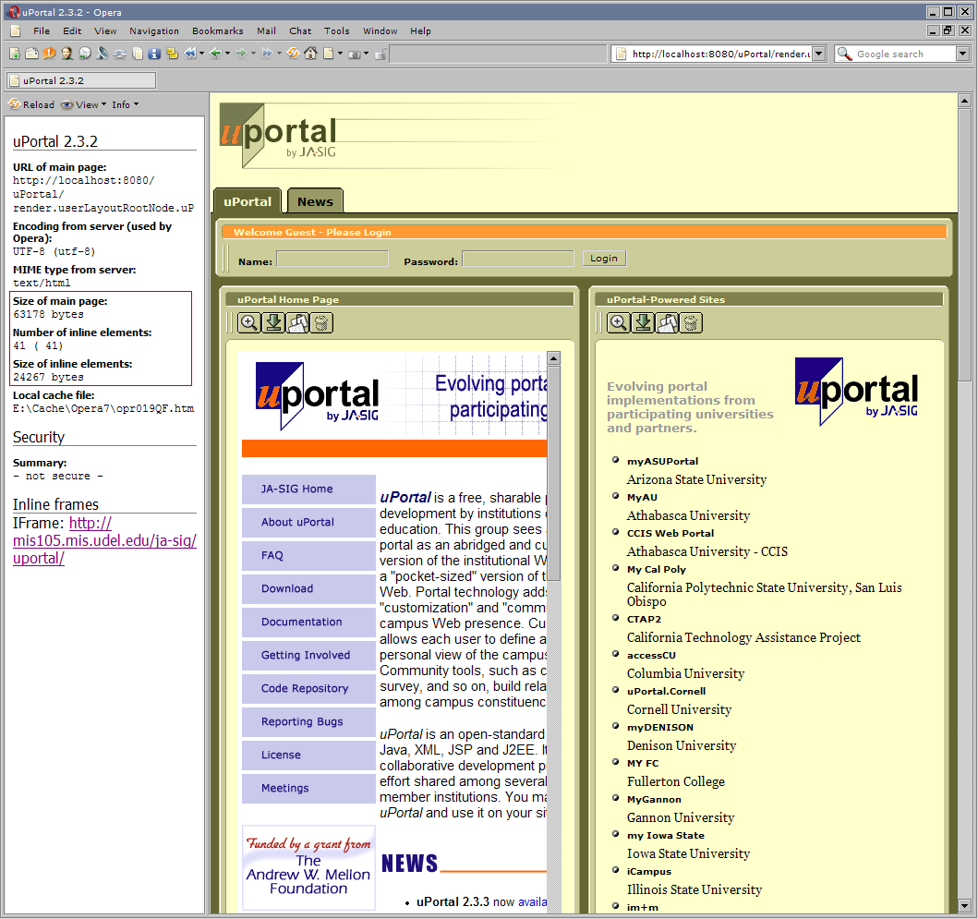Viewport: 978px width, 919px height.
Task: Expand the Forward history dropdown arrow
Action: (253, 54)
